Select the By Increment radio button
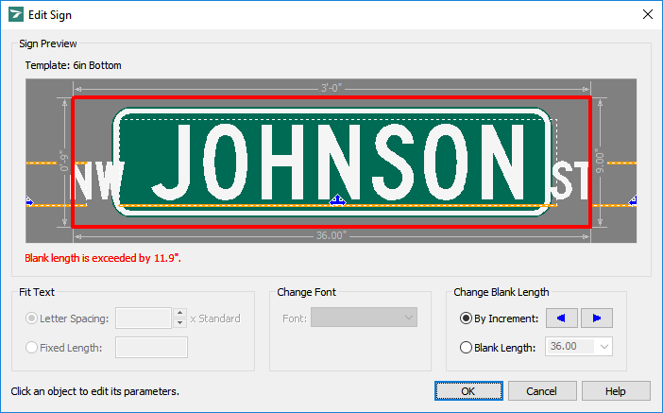 pos(466,318)
